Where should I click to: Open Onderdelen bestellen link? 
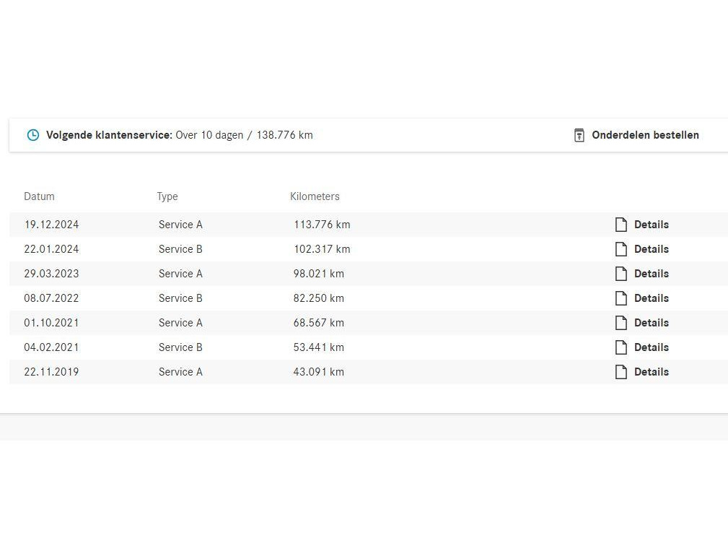coord(645,135)
